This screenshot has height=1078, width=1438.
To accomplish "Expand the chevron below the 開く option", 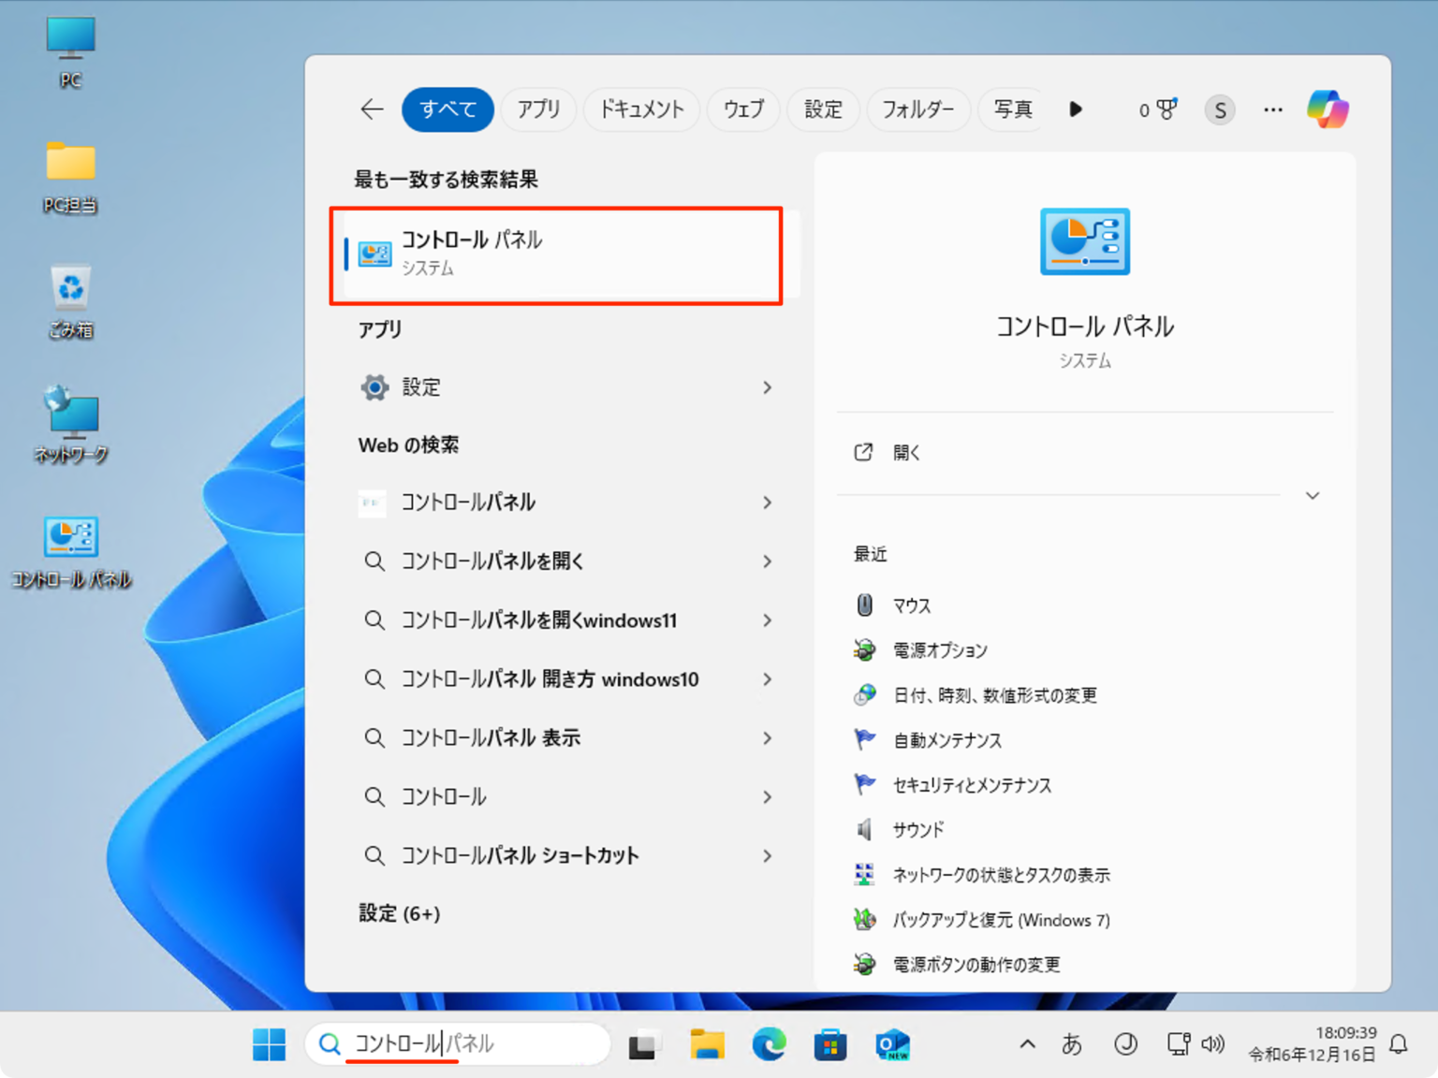I will 1313,495.
